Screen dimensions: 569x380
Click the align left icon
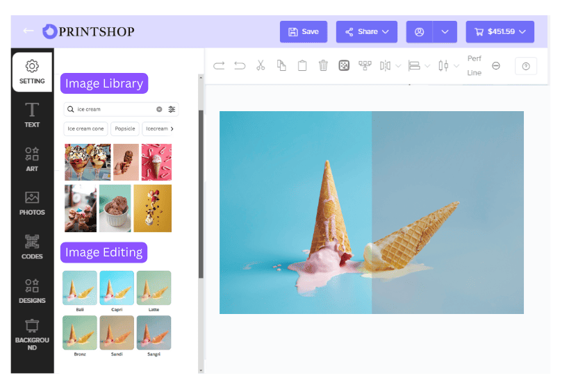(414, 66)
